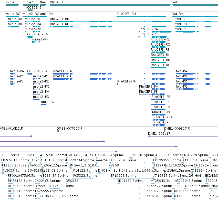Click protein miple2-PG

[x=37, y=89]
